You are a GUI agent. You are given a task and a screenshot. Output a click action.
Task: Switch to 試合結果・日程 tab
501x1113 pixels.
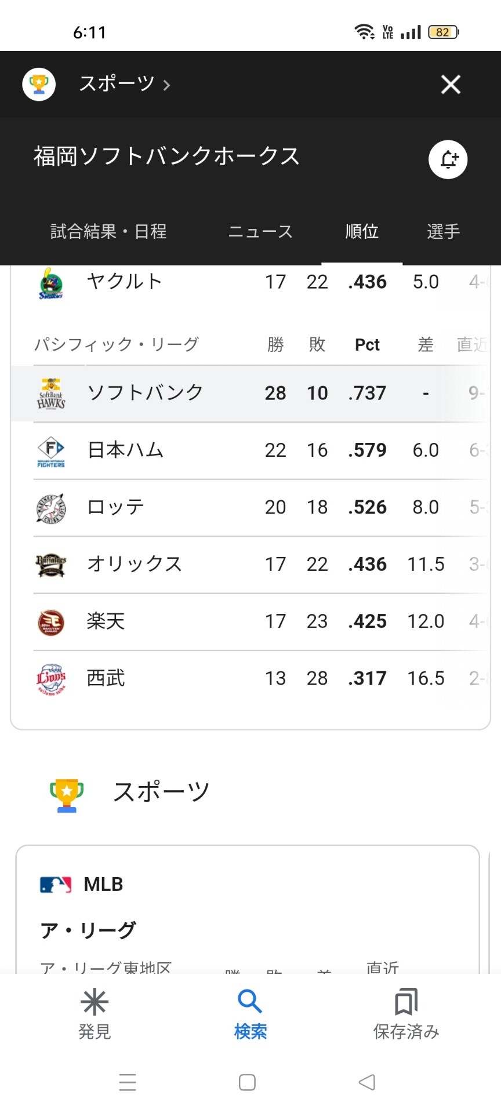click(108, 231)
